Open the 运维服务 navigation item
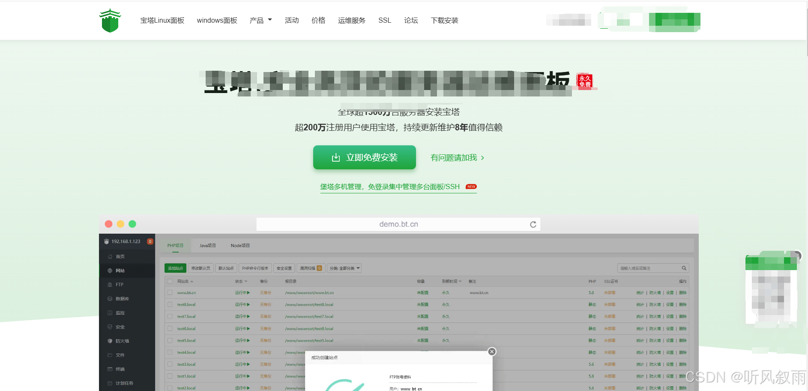This screenshot has width=808, height=391. coord(352,20)
